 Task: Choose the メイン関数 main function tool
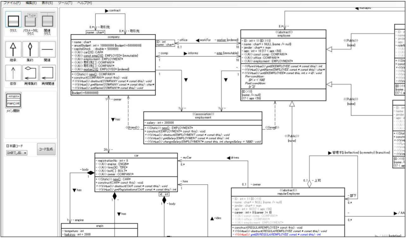click(14, 101)
